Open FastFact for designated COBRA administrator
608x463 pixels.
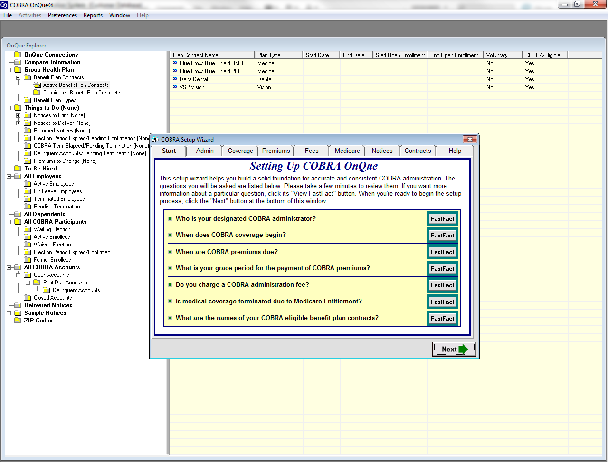[x=442, y=219]
